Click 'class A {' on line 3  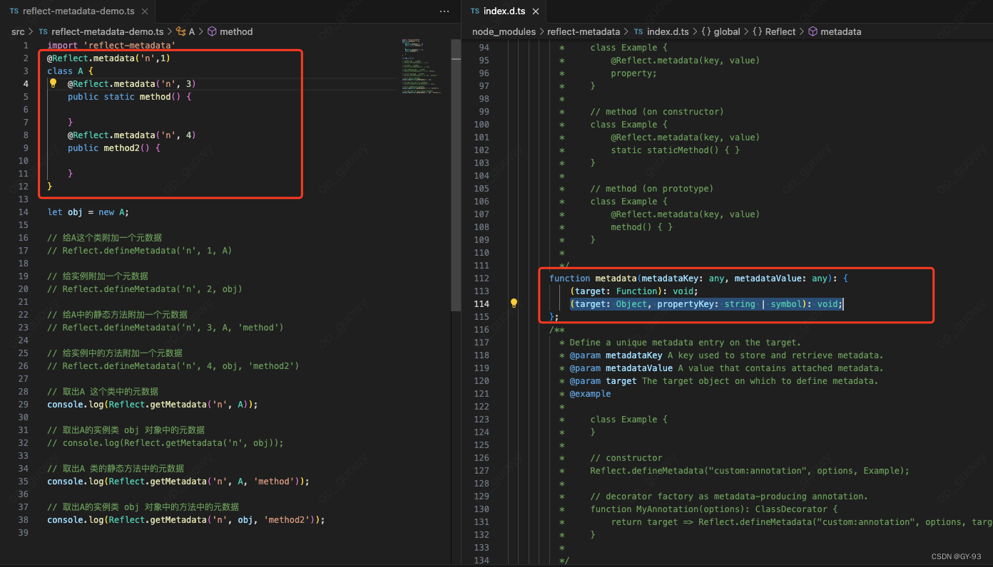coord(71,71)
